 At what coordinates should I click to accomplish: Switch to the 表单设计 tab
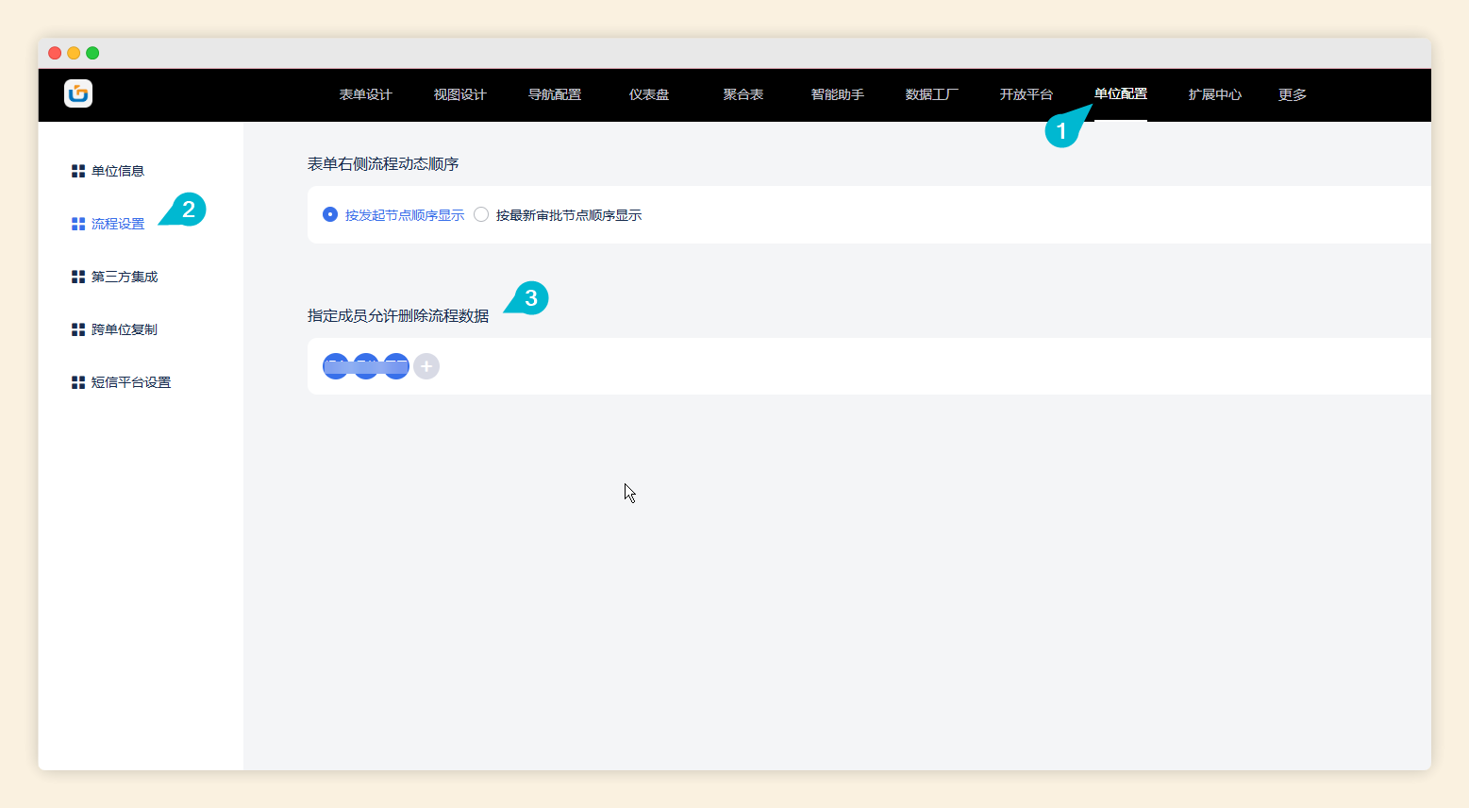364,94
